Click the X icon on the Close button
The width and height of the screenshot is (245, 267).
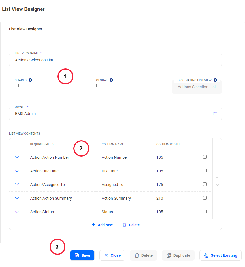click(106, 255)
